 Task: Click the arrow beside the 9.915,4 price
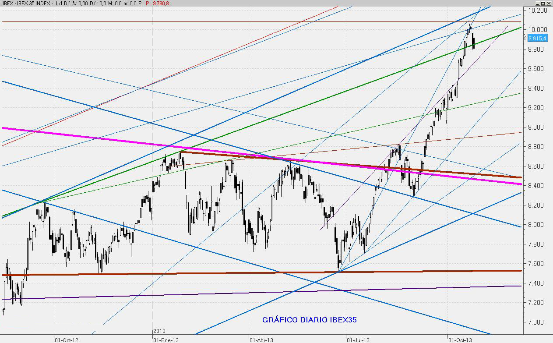click(x=525, y=38)
